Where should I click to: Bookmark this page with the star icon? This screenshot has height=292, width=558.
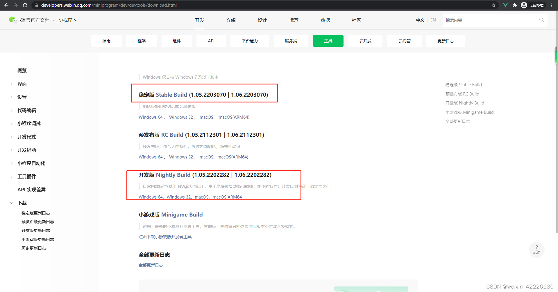494,5
